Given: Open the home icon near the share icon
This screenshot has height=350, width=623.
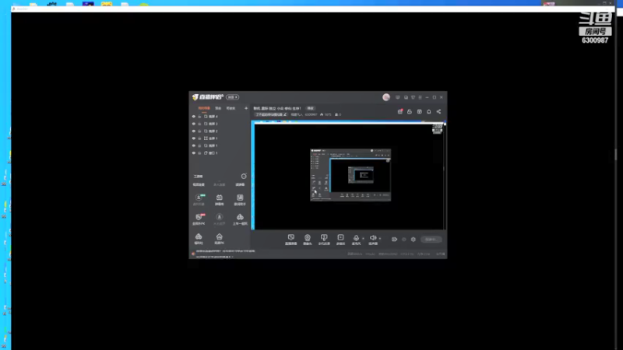Looking at the screenshot, I should point(429,112).
